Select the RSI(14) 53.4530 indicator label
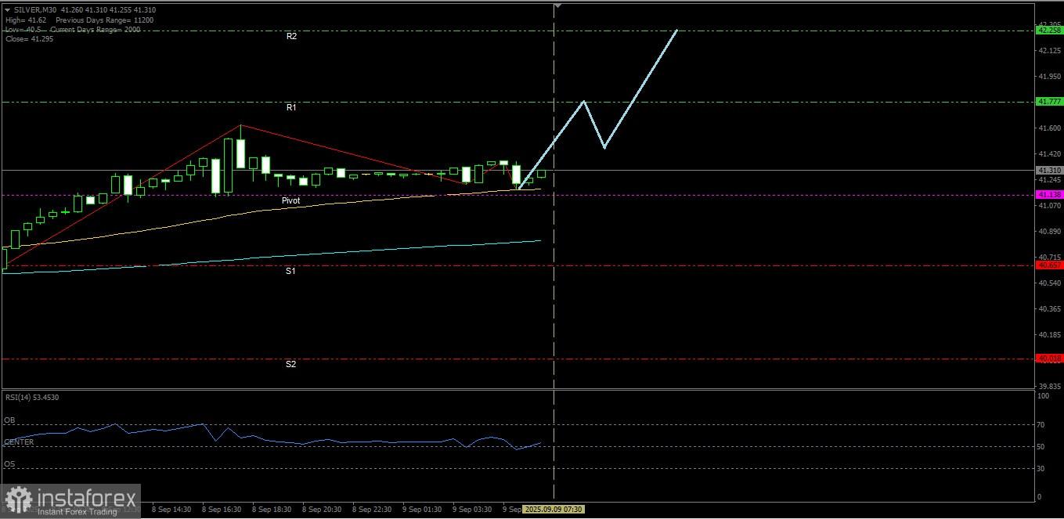 32,398
